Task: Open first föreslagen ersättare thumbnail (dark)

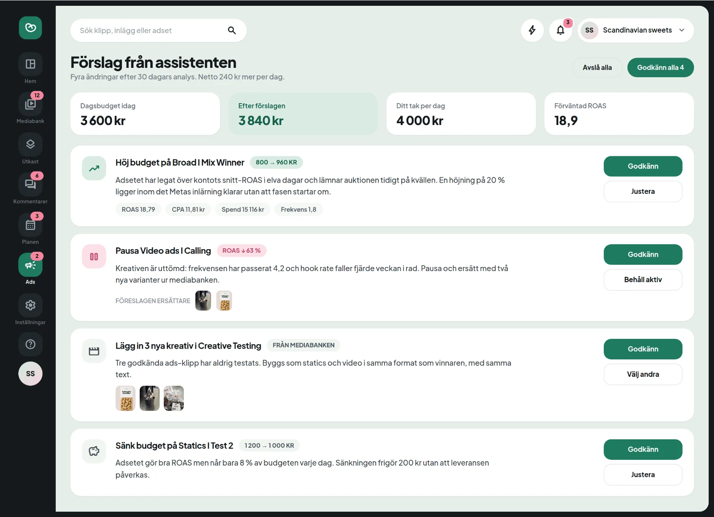Action: click(203, 301)
